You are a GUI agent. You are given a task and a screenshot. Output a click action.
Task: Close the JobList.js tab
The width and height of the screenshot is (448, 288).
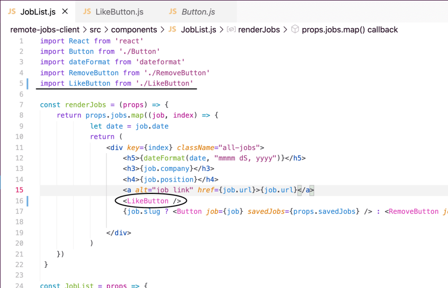tap(65, 11)
